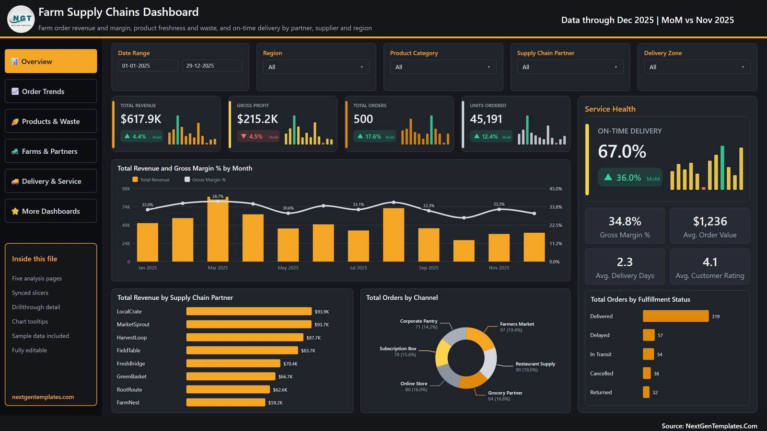Viewport: 767px width, 431px height.
Task: Click the Restaurant Supply donut label
Action: (x=535, y=366)
